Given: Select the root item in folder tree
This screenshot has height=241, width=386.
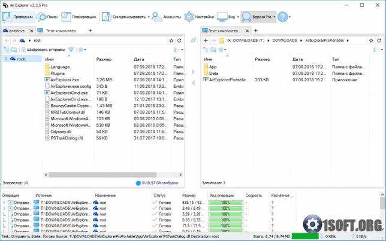Looking at the screenshot, I should tap(20, 59).
